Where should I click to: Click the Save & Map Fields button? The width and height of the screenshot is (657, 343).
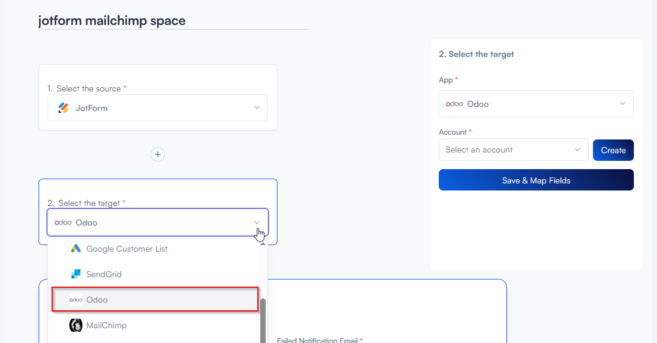(x=536, y=180)
